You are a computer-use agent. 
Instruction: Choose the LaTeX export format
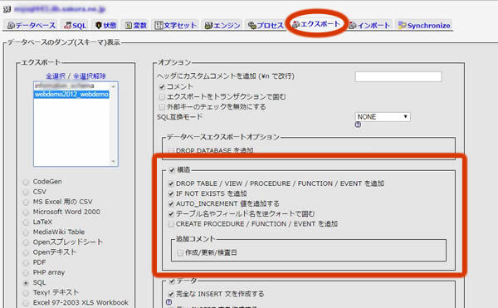[x=26, y=222]
